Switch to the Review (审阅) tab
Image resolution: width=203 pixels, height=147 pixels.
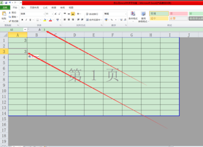click(x=62, y=8)
